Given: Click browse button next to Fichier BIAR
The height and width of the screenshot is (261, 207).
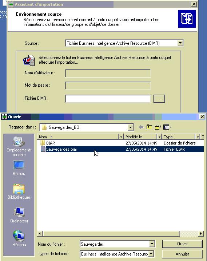Looking at the screenshot, I should click(159, 99).
